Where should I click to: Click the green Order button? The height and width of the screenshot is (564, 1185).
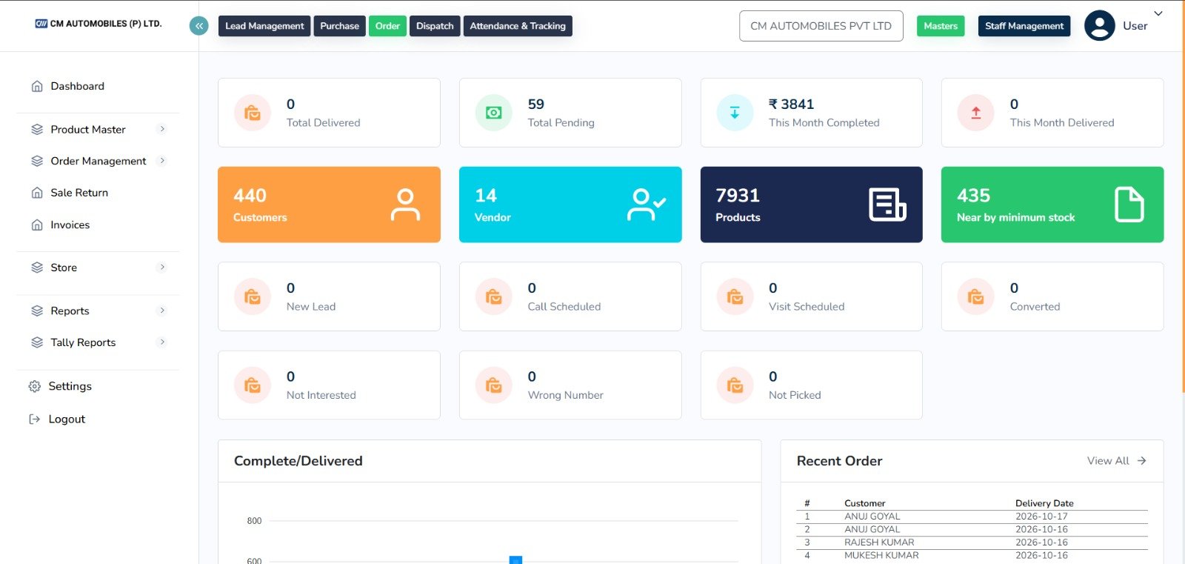tap(387, 26)
